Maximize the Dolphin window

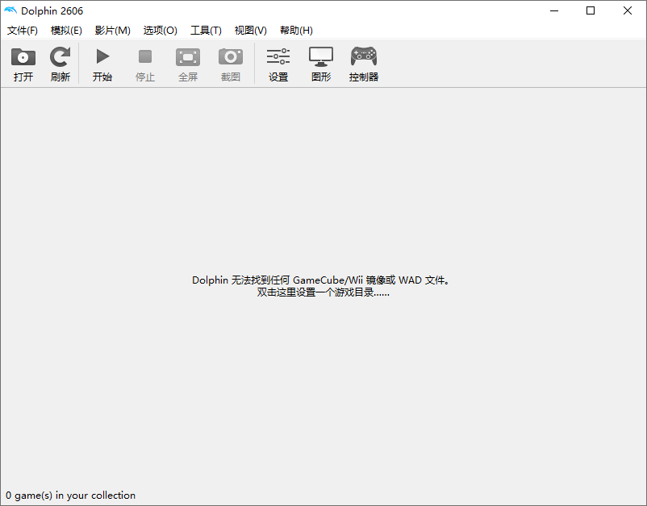(x=591, y=10)
